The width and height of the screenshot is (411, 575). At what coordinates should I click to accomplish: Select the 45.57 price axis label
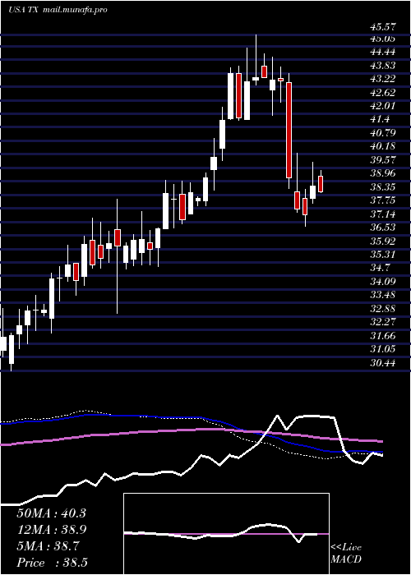click(x=382, y=26)
